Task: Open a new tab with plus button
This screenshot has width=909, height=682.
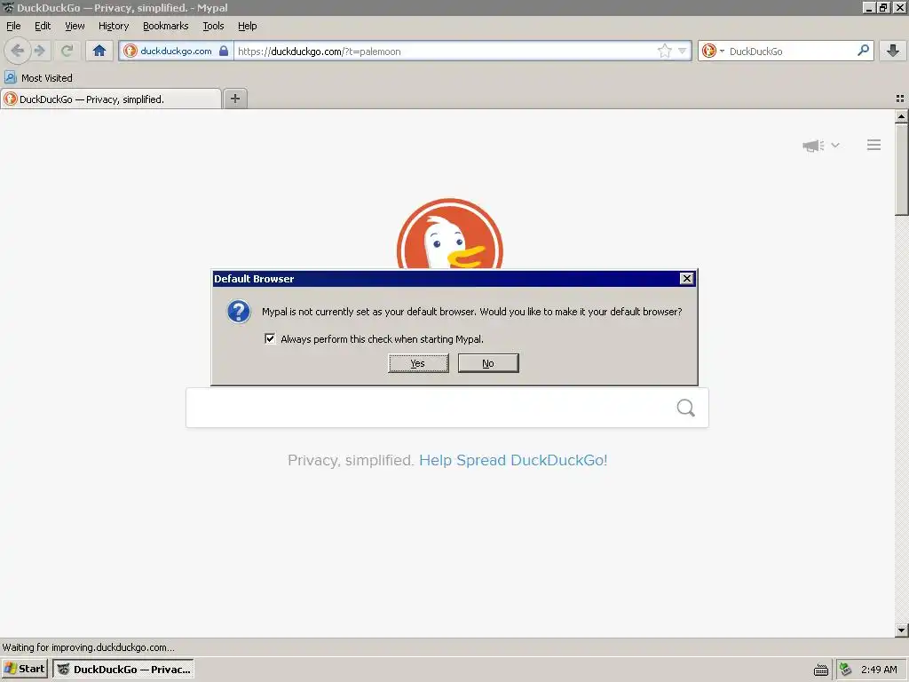Action: pyautogui.click(x=235, y=99)
